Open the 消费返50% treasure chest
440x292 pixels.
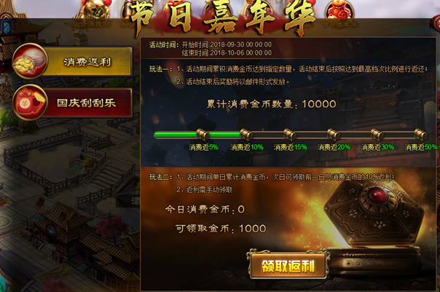420,134
